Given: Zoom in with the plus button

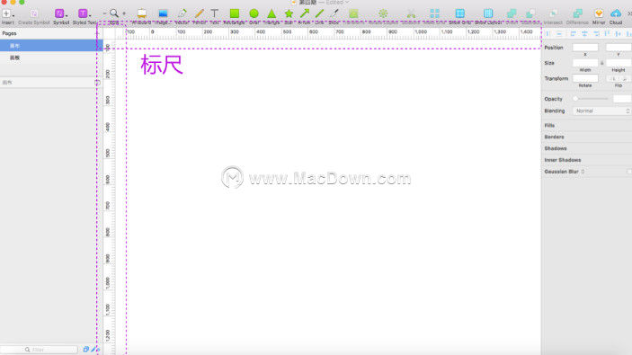Looking at the screenshot, I should click(x=124, y=13).
